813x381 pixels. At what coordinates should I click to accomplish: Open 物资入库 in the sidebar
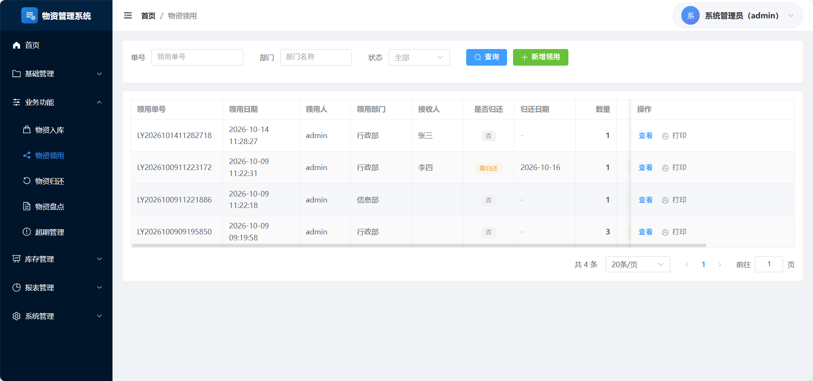coord(56,130)
